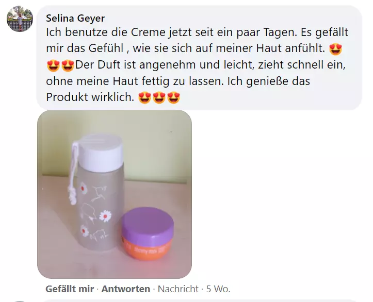The image size is (373, 302).
Task: Open the attached product photo
Action: coord(115,194)
